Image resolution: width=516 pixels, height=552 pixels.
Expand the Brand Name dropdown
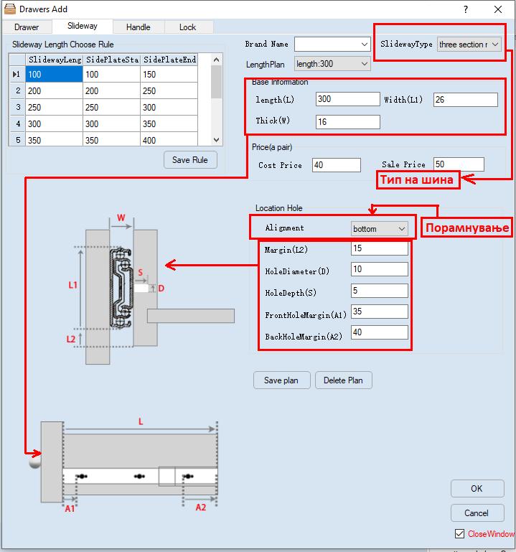tap(365, 45)
